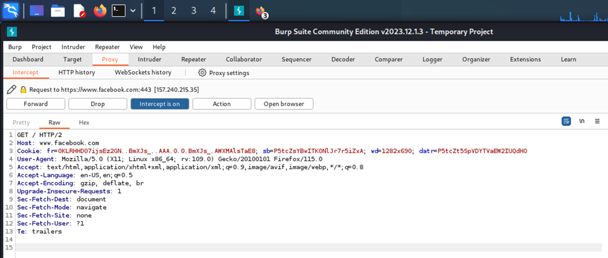The height and width of the screenshot is (258, 608).
Task: Select the Intercept sub-tab
Action: pos(26,73)
